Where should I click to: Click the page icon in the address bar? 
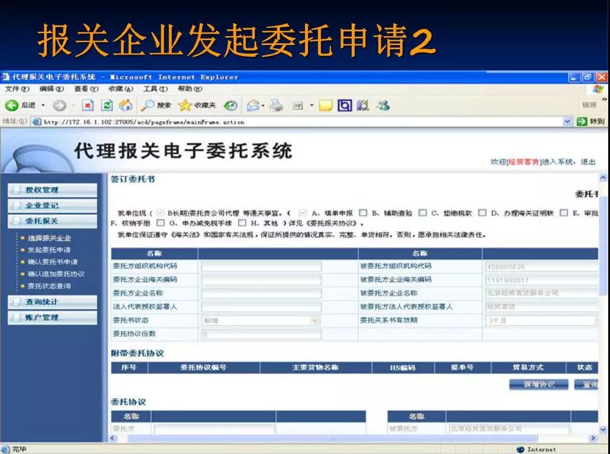(37, 121)
